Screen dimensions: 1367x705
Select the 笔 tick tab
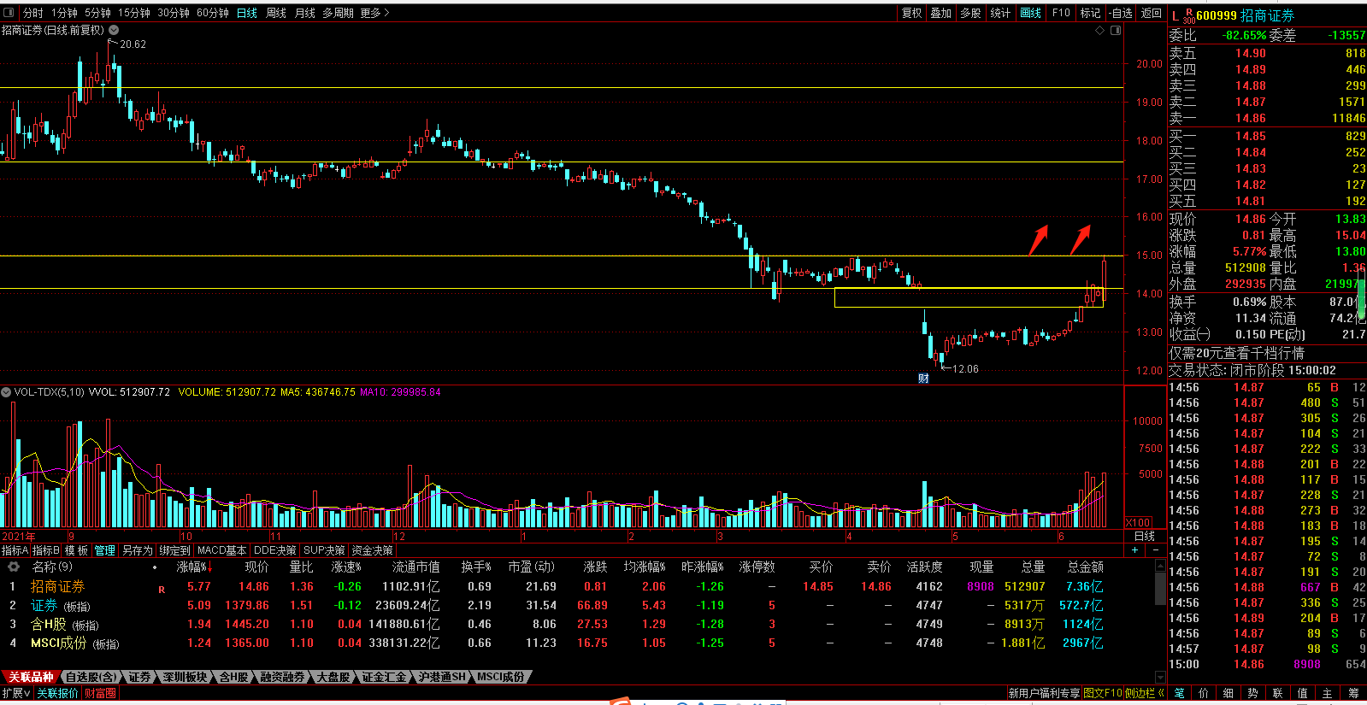pos(1180,693)
